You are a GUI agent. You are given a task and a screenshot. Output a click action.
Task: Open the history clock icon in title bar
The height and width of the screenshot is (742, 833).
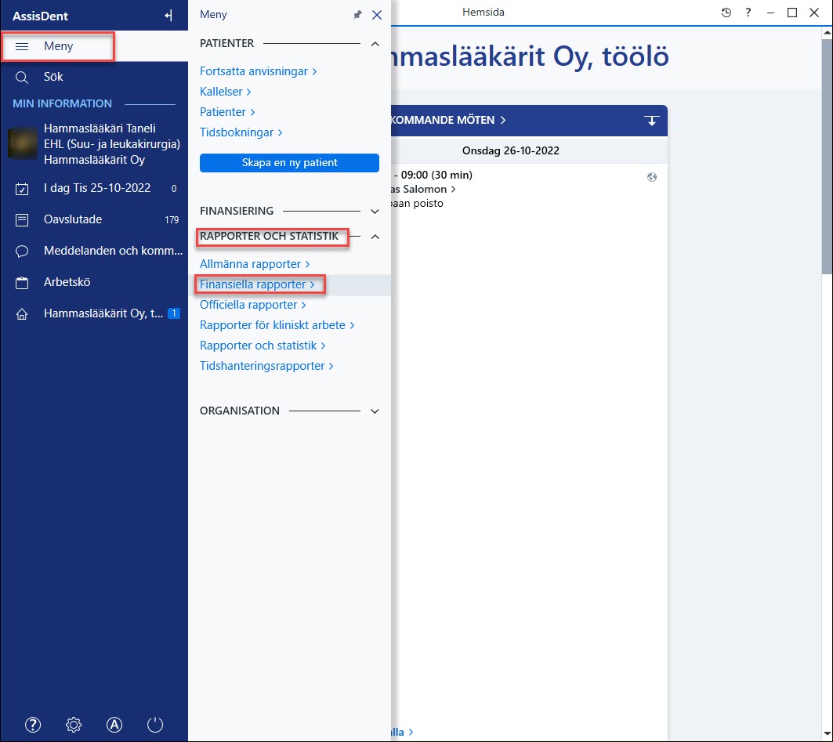pos(726,13)
